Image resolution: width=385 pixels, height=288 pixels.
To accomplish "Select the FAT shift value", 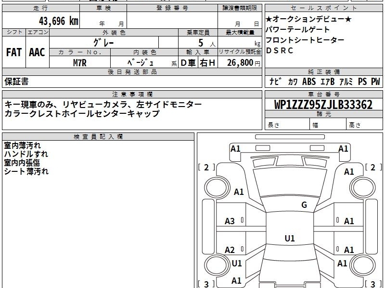I will (14, 52).
